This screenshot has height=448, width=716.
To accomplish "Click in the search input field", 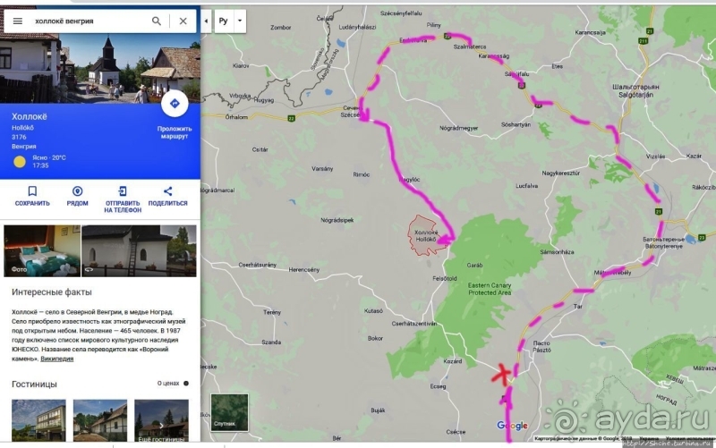I will (x=85, y=21).
